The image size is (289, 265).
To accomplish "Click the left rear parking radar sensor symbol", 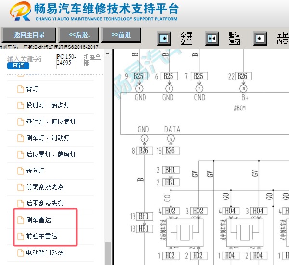I will [x=185, y=233].
